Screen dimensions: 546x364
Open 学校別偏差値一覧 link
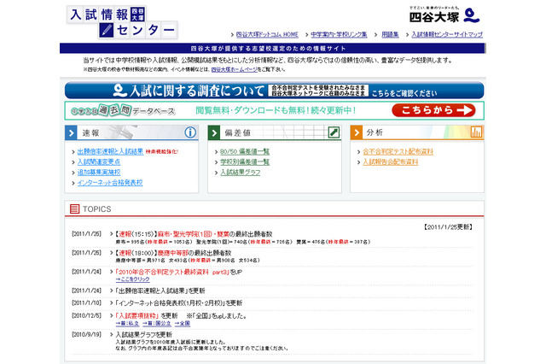[245, 162]
